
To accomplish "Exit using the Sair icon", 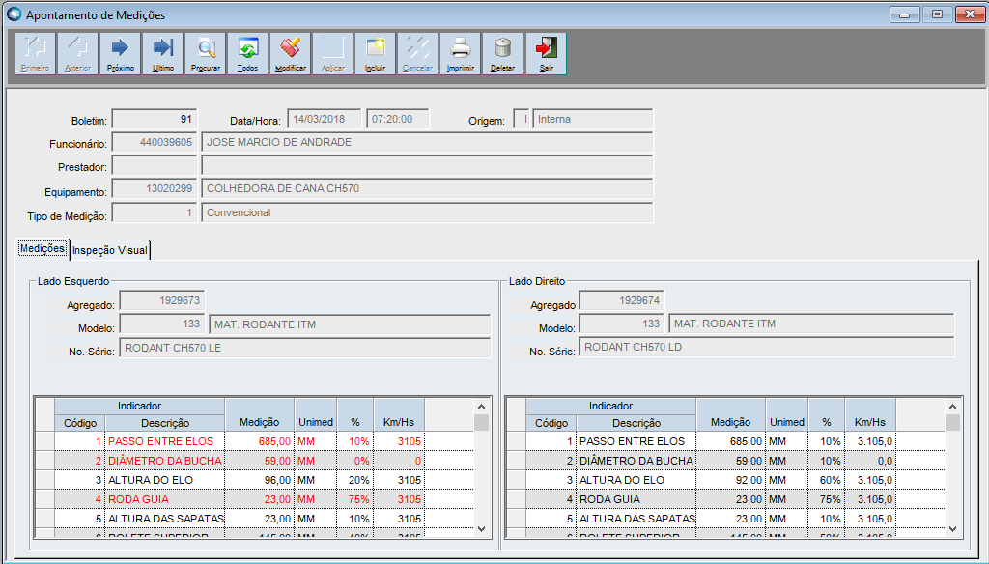I will coord(547,54).
